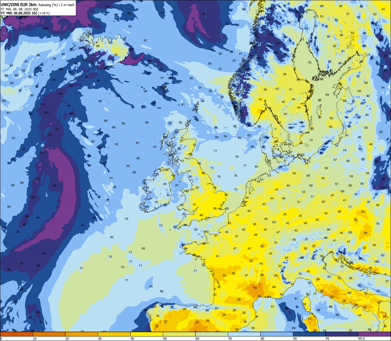Click the legend tick label '60'

pyautogui.click(x=197, y=339)
